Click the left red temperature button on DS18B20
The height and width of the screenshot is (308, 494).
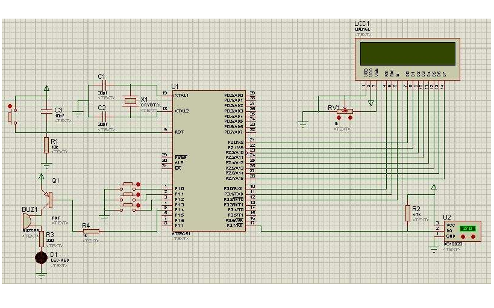[463, 236]
